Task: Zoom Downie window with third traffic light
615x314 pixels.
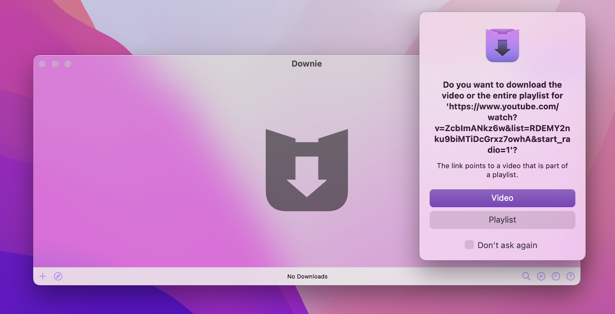Action: 68,64
